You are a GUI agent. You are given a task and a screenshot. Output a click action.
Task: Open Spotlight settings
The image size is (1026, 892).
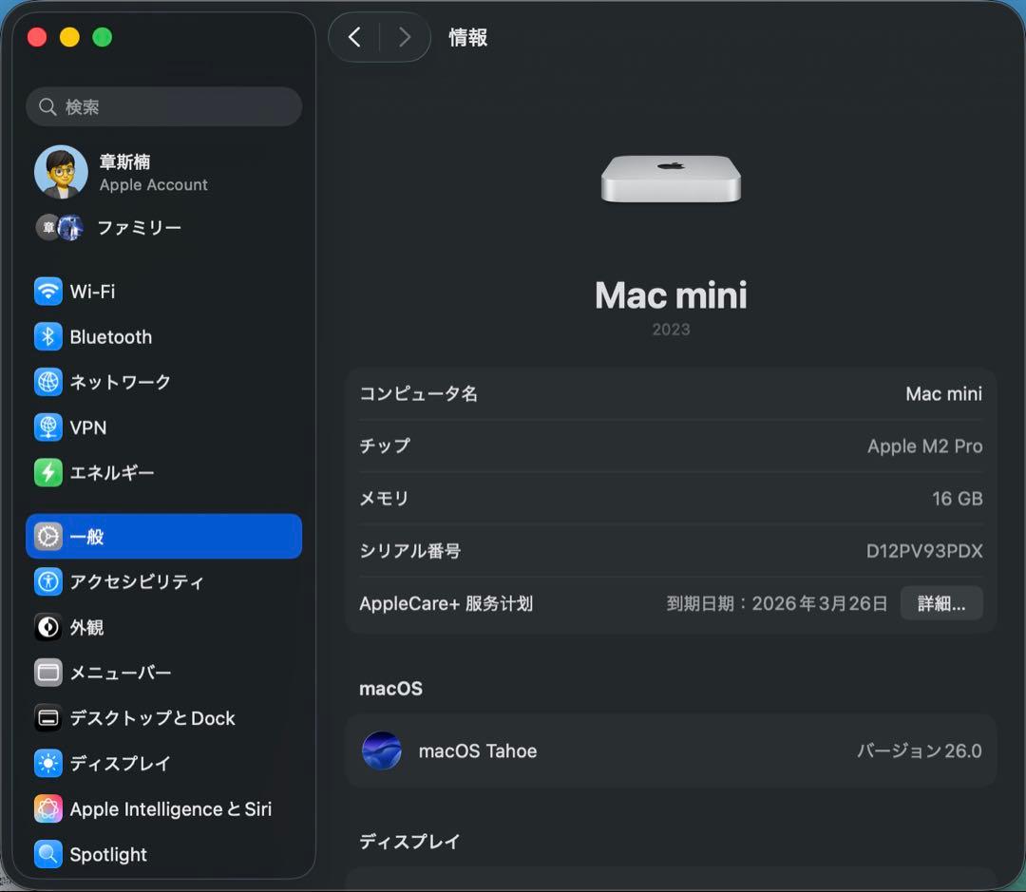click(104, 855)
